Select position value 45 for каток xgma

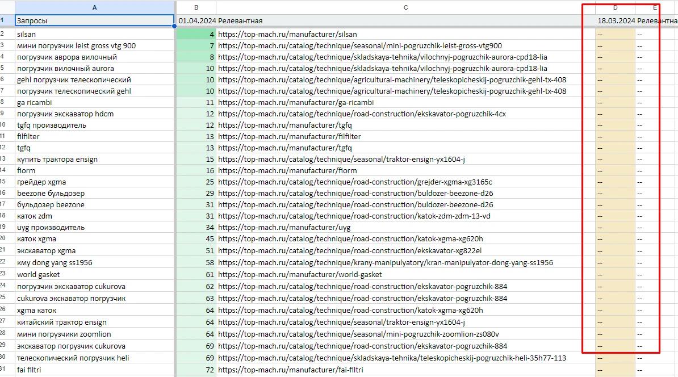click(x=196, y=238)
